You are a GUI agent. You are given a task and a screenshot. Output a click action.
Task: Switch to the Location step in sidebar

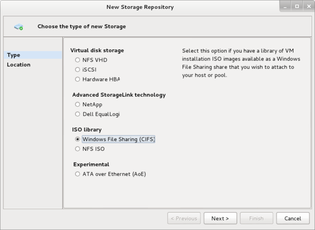click(18, 65)
